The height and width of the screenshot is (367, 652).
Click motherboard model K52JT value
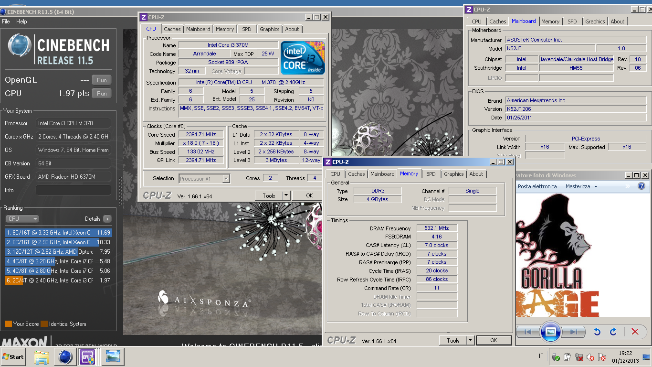(x=550, y=48)
